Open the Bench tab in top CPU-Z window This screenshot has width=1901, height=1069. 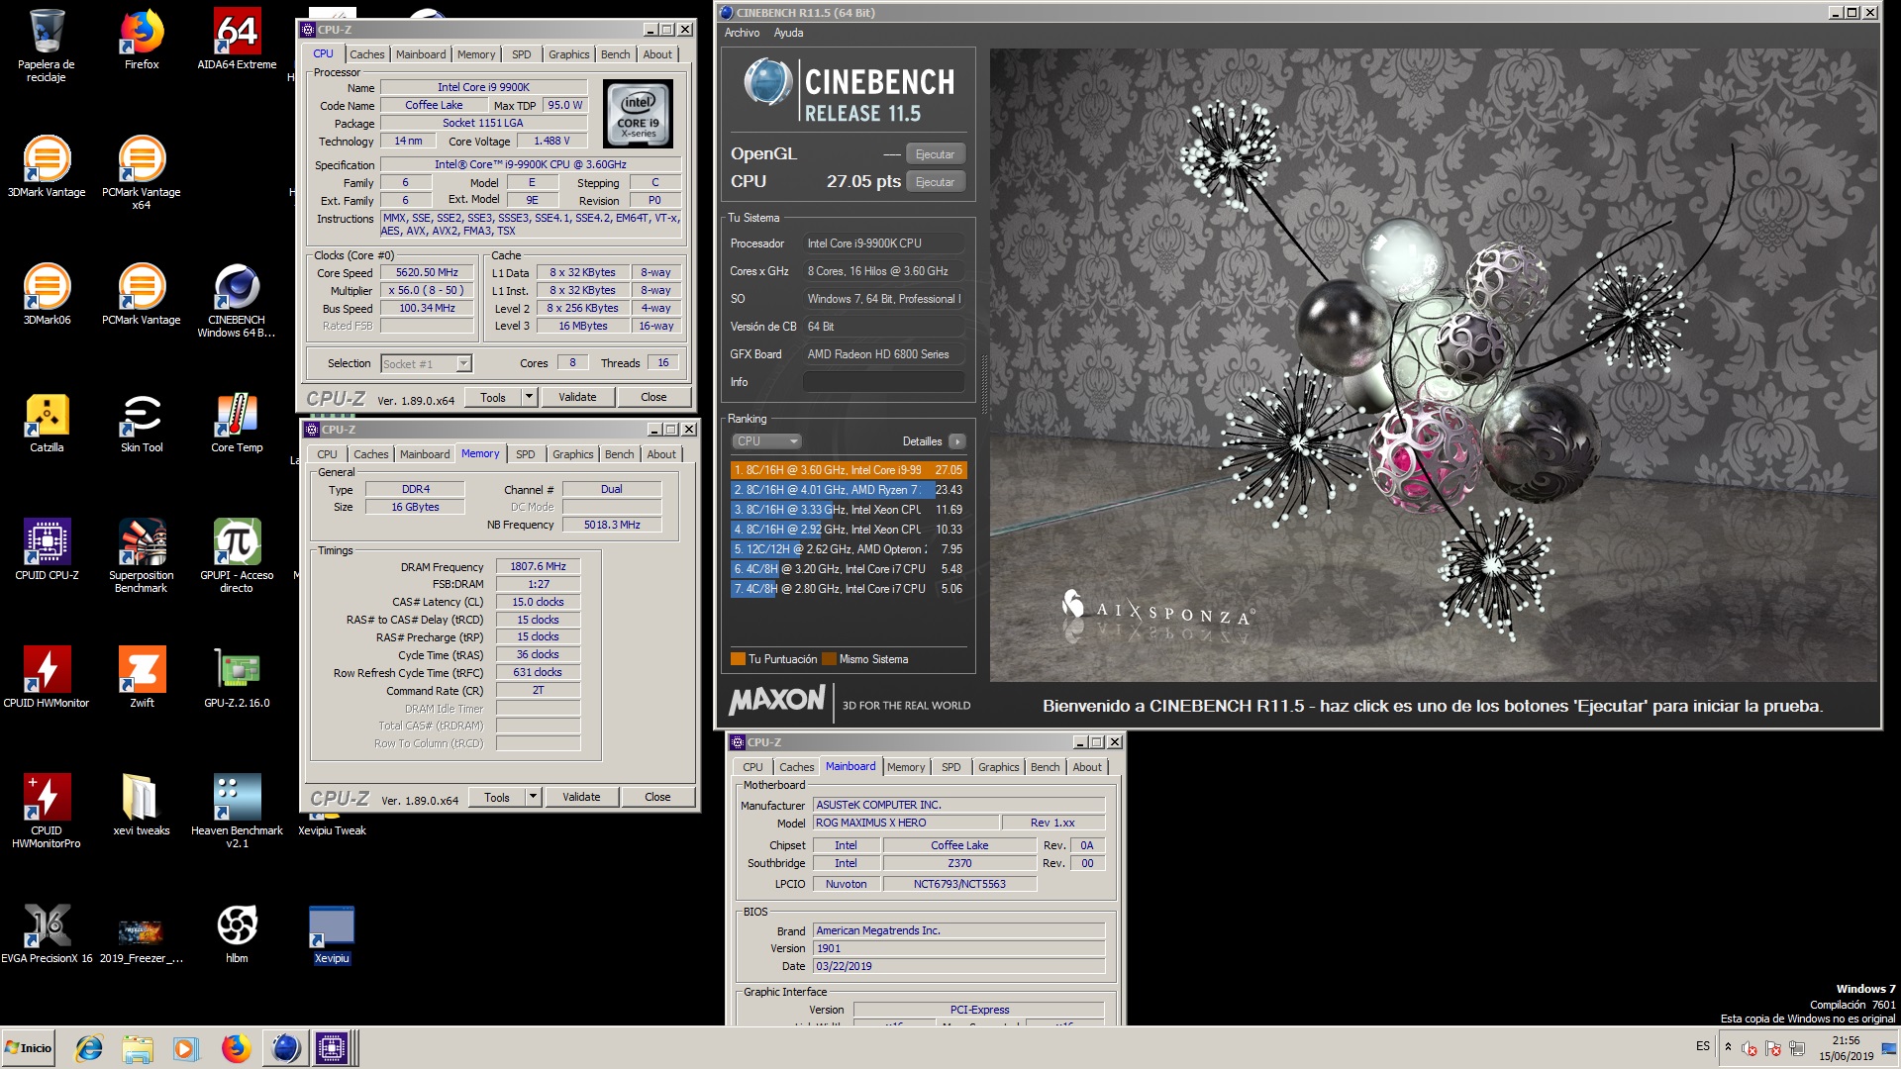point(615,54)
